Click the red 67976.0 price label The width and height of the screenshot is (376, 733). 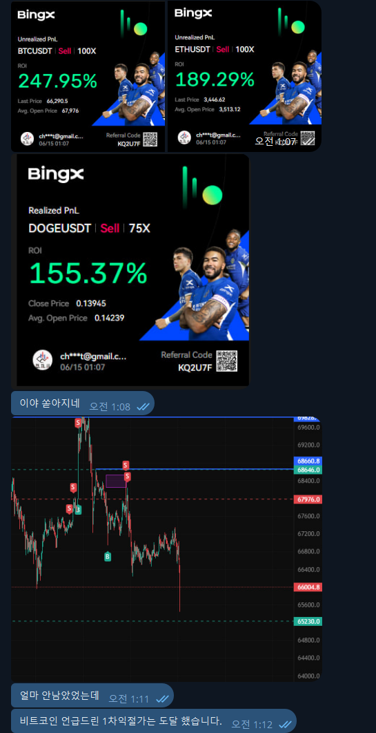coord(308,499)
